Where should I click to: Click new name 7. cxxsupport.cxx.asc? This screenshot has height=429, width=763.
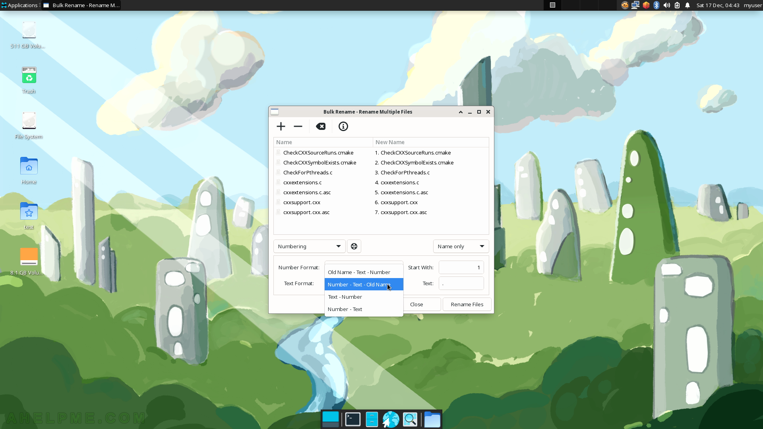point(401,212)
